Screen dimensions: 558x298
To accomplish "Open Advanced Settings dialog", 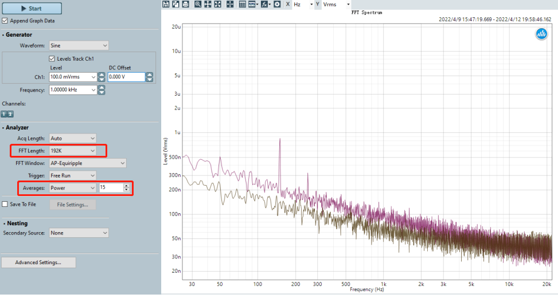I will 38,262.
